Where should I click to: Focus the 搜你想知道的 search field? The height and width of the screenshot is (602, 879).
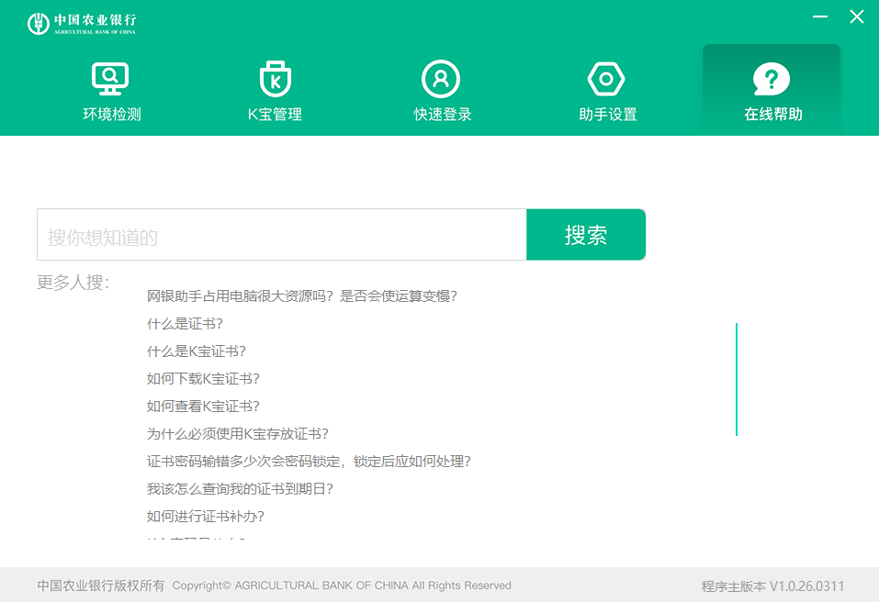tap(282, 235)
